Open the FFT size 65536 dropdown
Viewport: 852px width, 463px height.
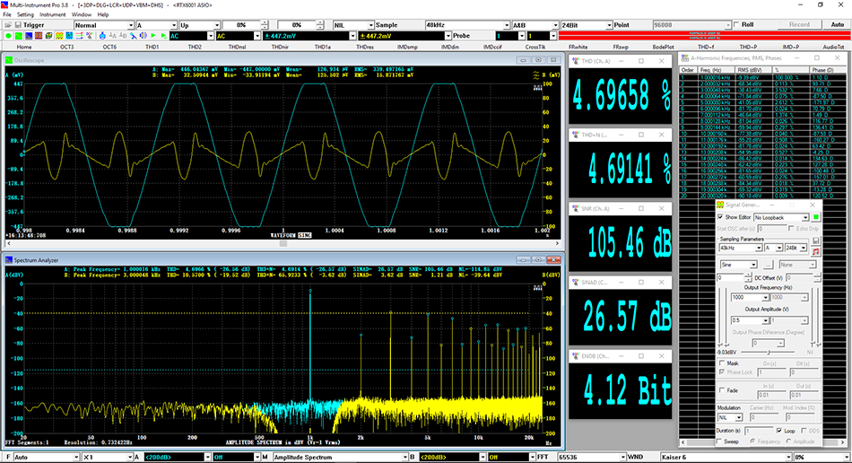click(x=592, y=457)
